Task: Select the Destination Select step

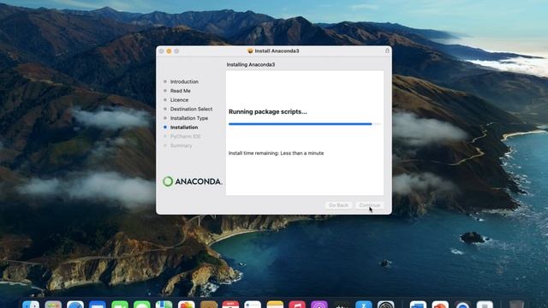Action: coord(191,109)
